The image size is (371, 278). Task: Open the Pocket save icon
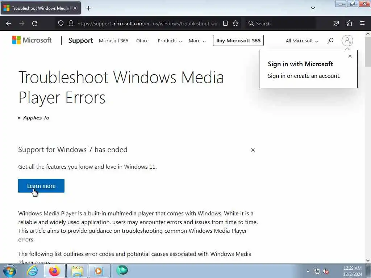click(x=336, y=24)
